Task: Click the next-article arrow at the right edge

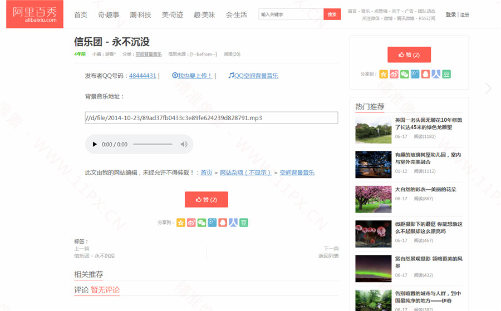Action: [x=488, y=88]
